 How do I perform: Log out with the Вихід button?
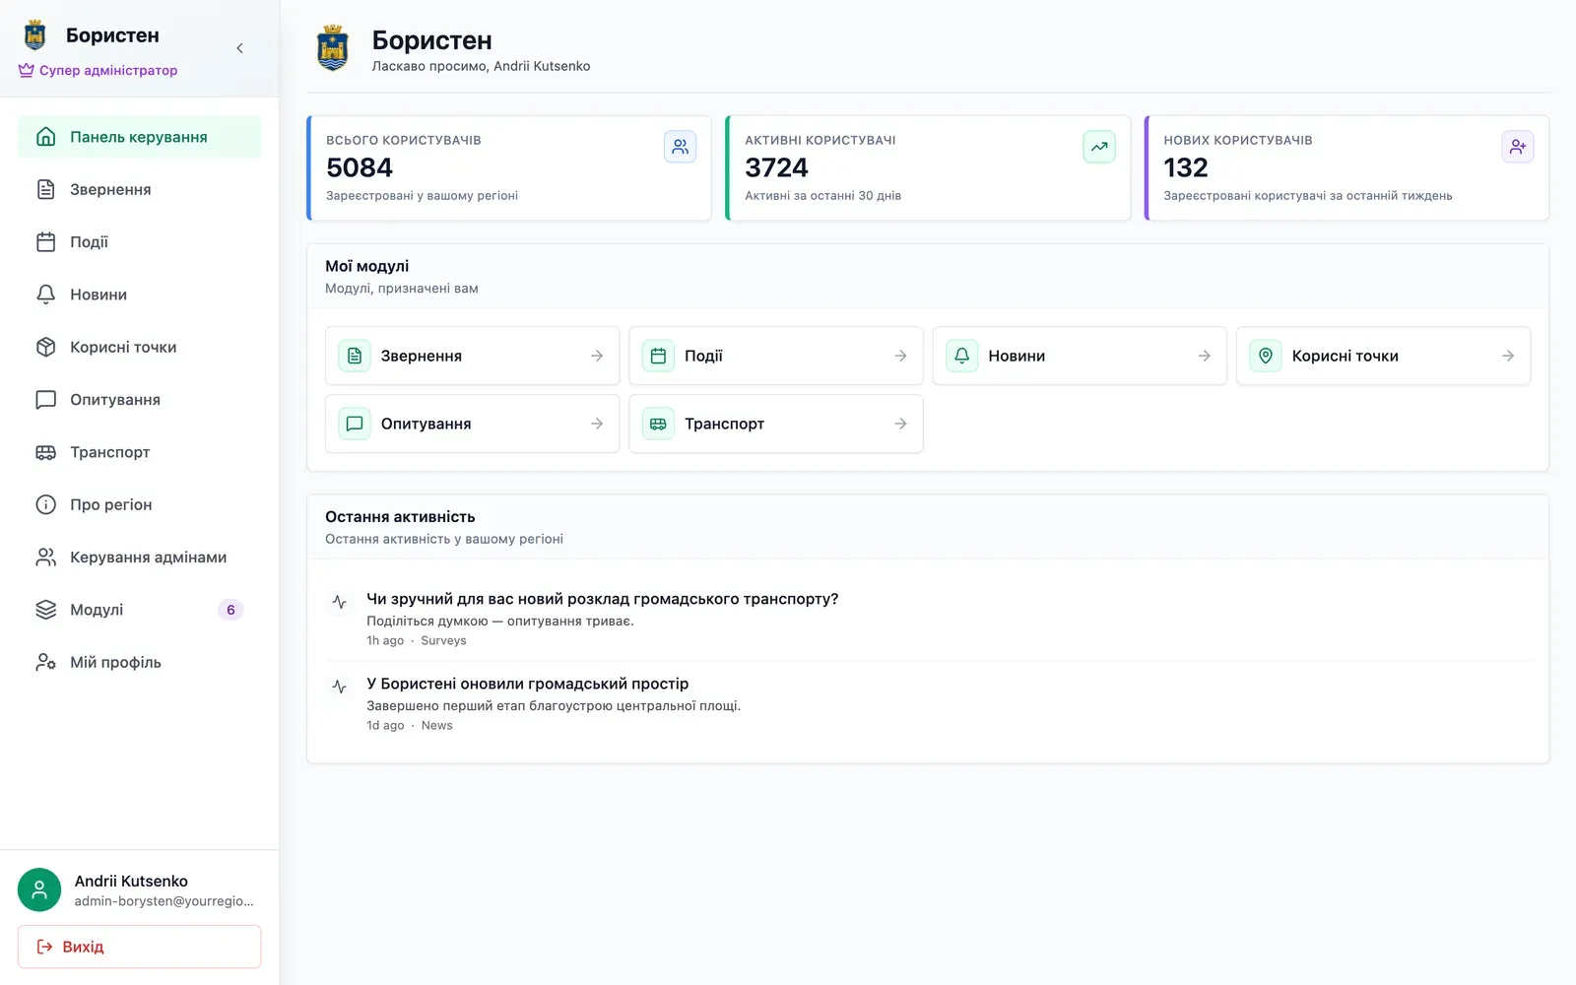(140, 947)
